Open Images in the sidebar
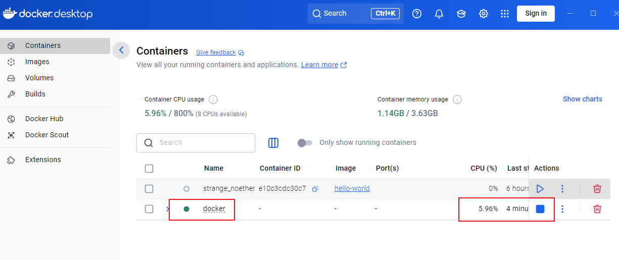Image resolution: width=619 pixels, height=260 pixels. [55, 62]
